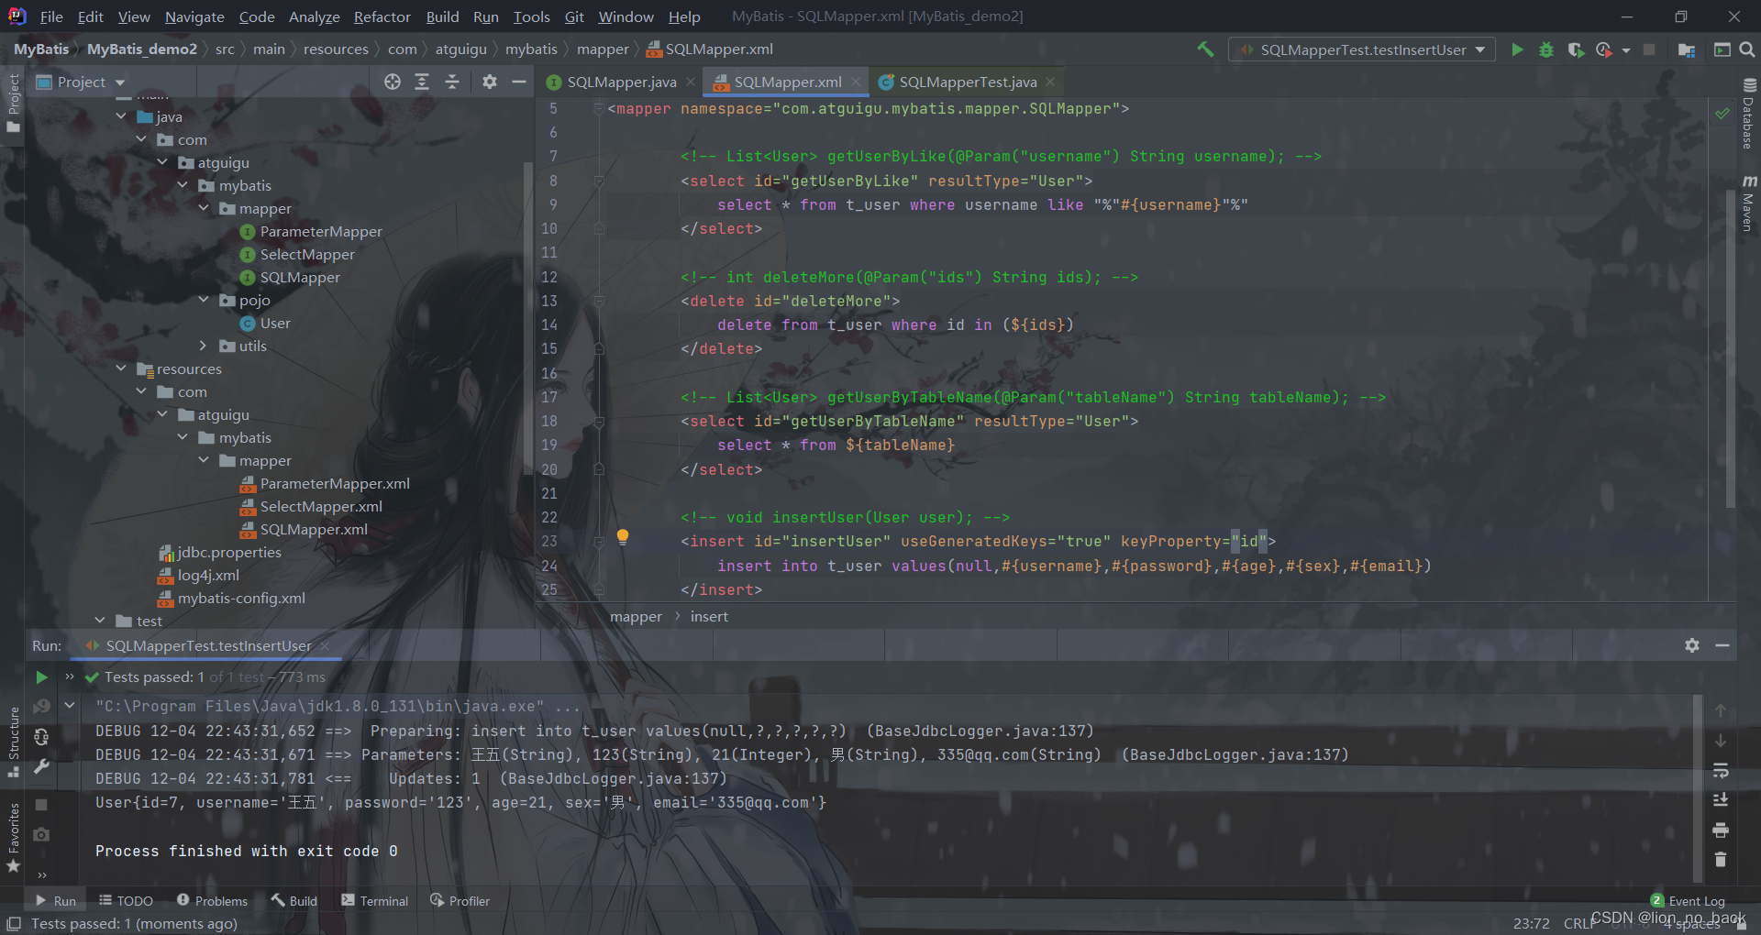Screen dimensions: 1761x935
Task: Run with Coverage icon in top toolbar
Action: tap(1576, 49)
